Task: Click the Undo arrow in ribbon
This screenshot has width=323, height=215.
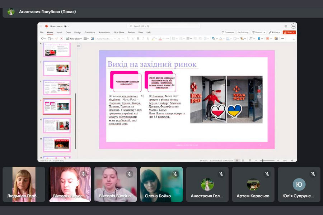Action: coord(42,39)
